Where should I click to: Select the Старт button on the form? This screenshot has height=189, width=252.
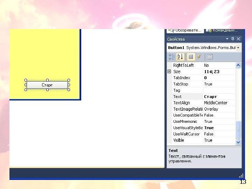pos(47,85)
